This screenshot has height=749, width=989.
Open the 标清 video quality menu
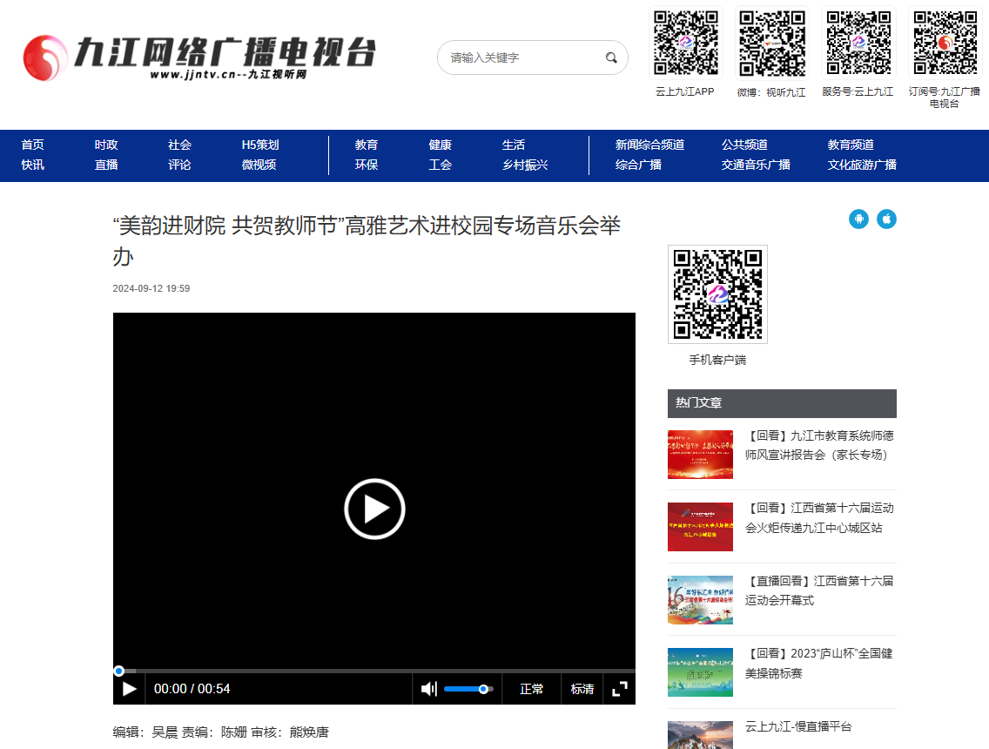(x=582, y=689)
